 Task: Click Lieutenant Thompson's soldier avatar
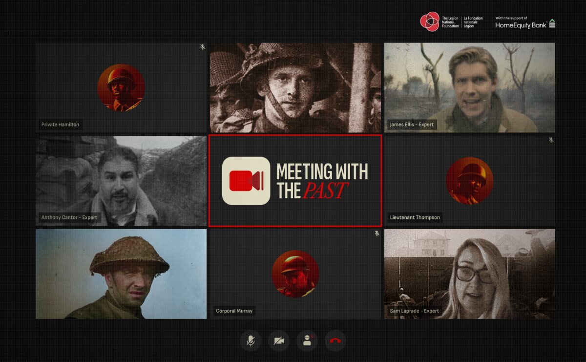click(469, 181)
